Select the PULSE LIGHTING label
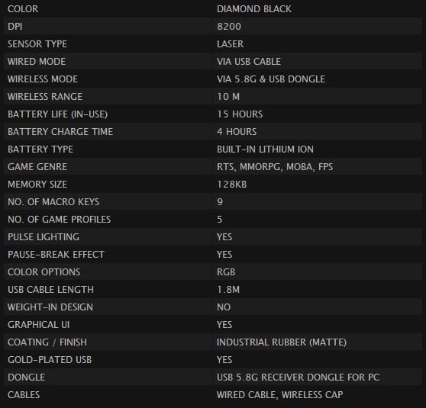This screenshot has height=408, width=426. 44,237
